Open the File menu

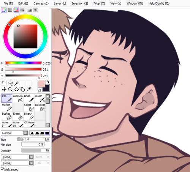[8, 3]
